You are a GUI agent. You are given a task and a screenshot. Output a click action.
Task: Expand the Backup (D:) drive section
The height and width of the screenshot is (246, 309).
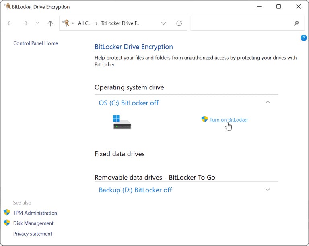[x=268, y=190]
